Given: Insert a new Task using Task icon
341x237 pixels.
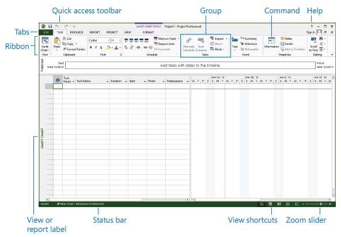Looking at the screenshot, I should (x=235, y=40).
